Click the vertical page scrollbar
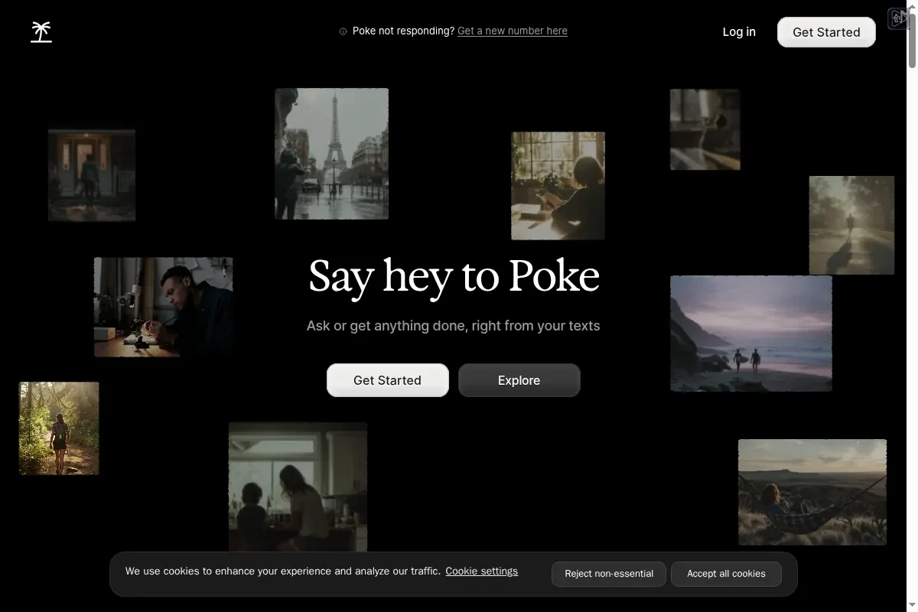 [911, 46]
